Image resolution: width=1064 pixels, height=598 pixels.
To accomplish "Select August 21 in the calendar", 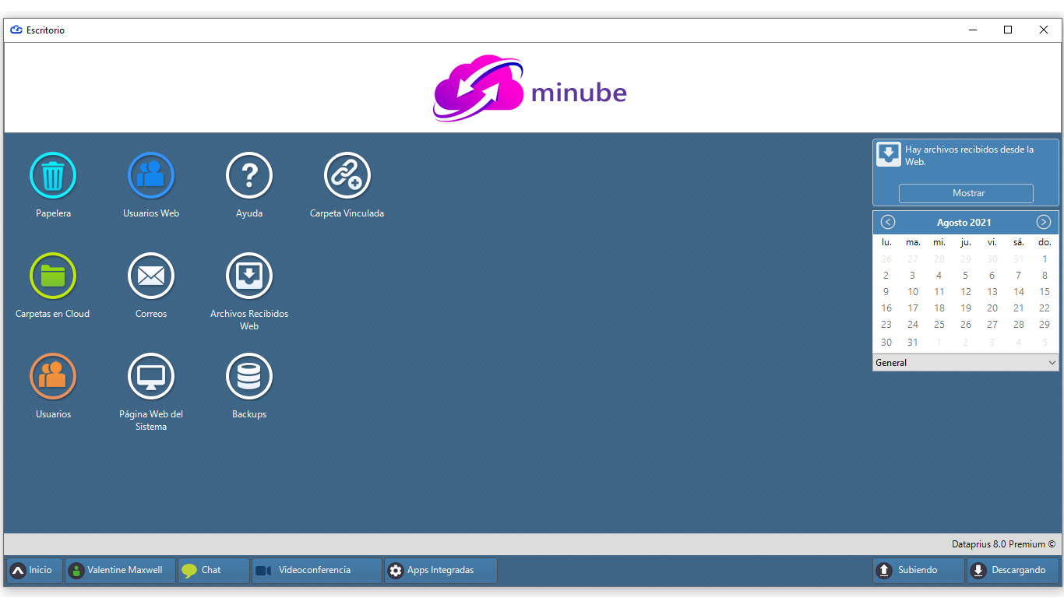I will (1019, 308).
